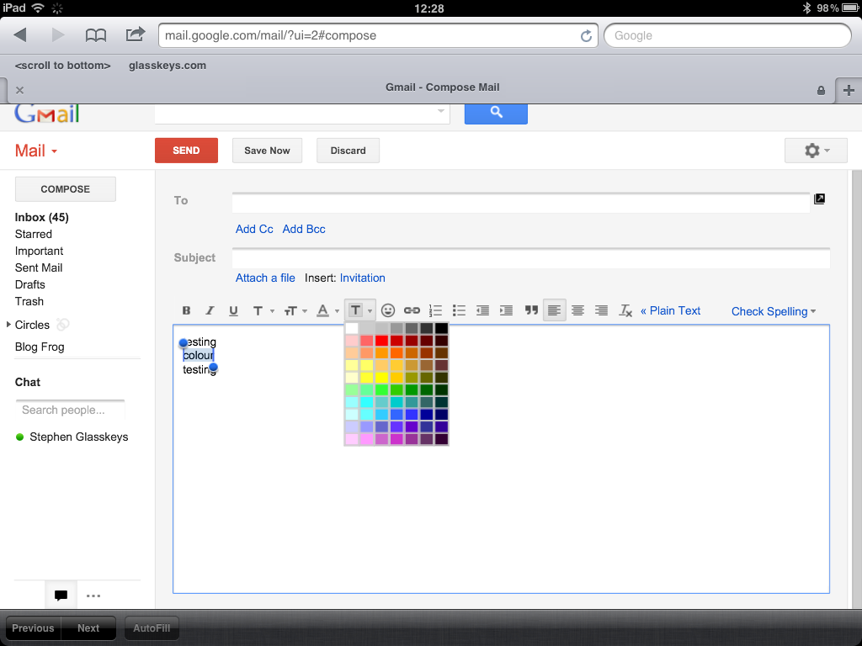Click the Attach a file link
The width and height of the screenshot is (862, 646).
point(265,278)
